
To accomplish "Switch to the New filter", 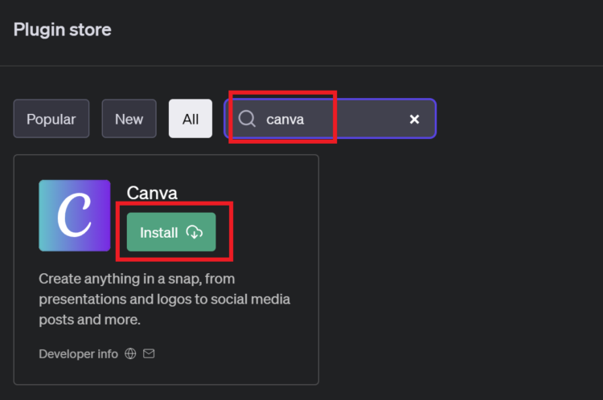I will point(129,119).
